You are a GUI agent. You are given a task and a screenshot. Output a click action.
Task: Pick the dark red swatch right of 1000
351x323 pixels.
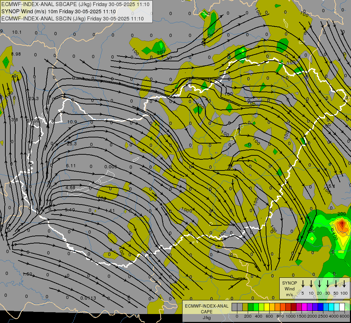[x=294, y=307]
